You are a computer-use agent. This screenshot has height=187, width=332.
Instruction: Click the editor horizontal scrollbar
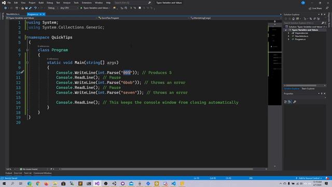157,169
